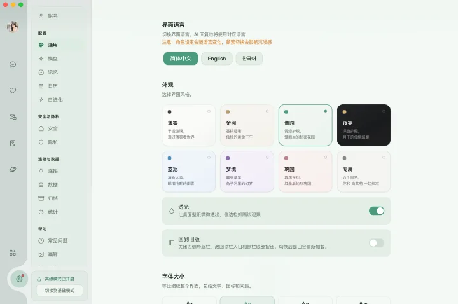
Task: Click the orange 注意 warning note
Action: (x=217, y=42)
